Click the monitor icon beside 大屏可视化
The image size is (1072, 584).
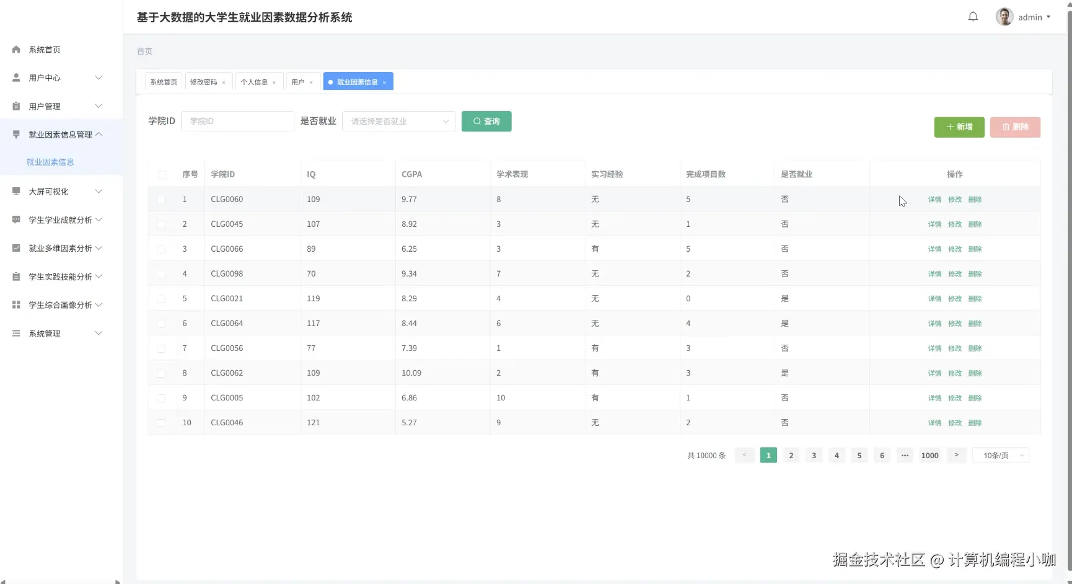pos(16,191)
